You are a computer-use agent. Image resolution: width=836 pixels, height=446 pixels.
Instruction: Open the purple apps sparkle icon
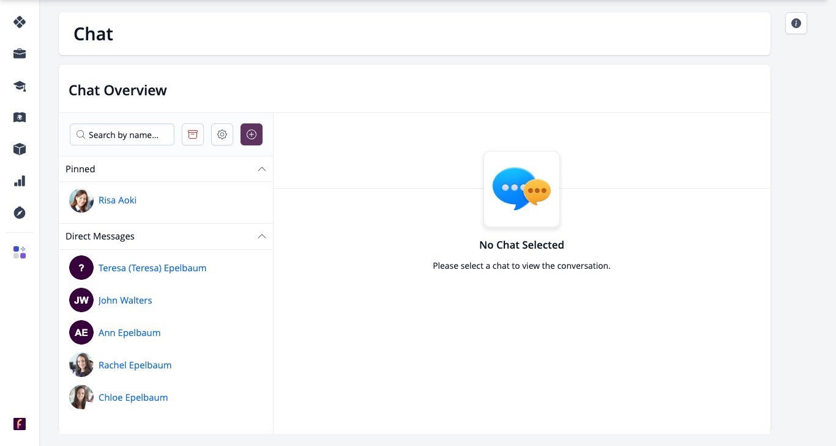coord(20,252)
